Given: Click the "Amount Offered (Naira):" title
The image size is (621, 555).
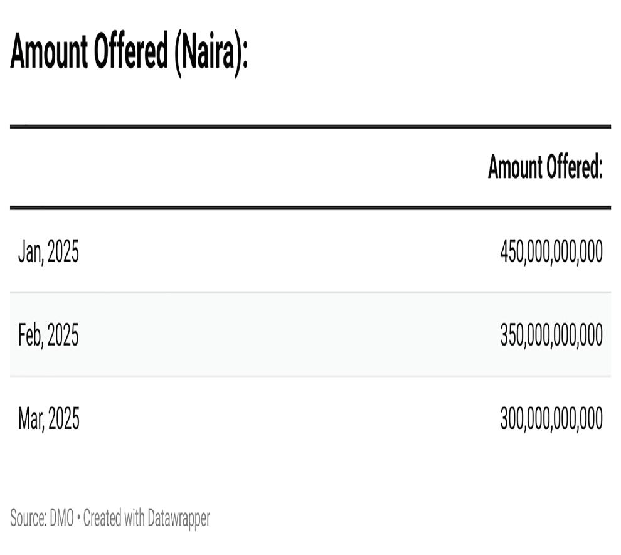Looking at the screenshot, I should coord(129,52).
